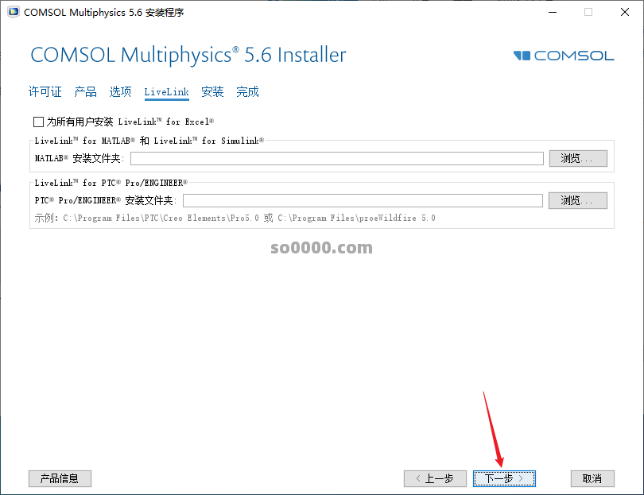
Task: Go back with the 上一步 button
Action: pyautogui.click(x=435, y=478)
